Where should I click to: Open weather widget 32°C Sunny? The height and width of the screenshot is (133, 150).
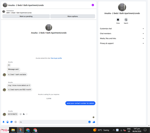[x=101, y=130]
